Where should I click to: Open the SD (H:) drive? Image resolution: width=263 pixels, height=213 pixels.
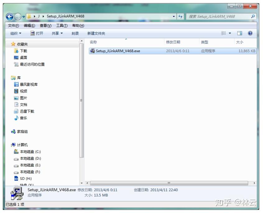[x=23, y=178]
